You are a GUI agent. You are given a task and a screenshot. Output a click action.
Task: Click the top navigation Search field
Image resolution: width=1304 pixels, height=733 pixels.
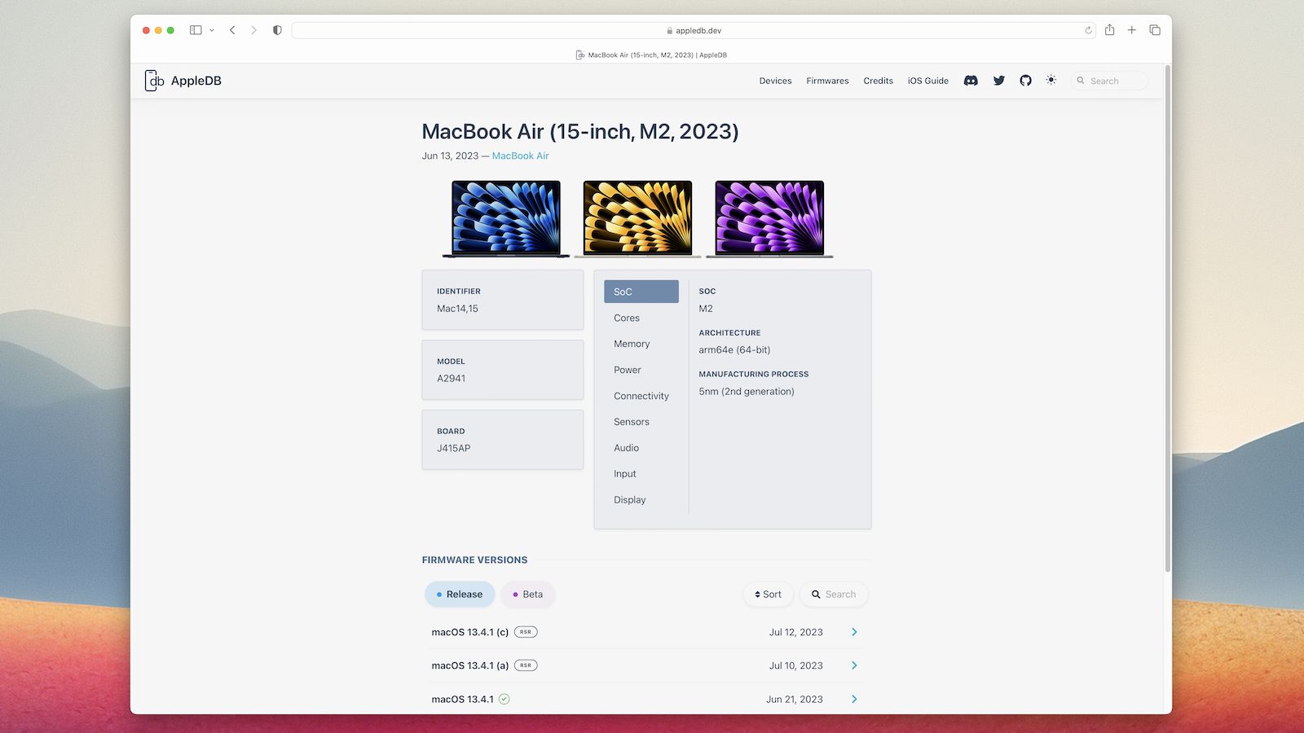[x=1109, y=81]
